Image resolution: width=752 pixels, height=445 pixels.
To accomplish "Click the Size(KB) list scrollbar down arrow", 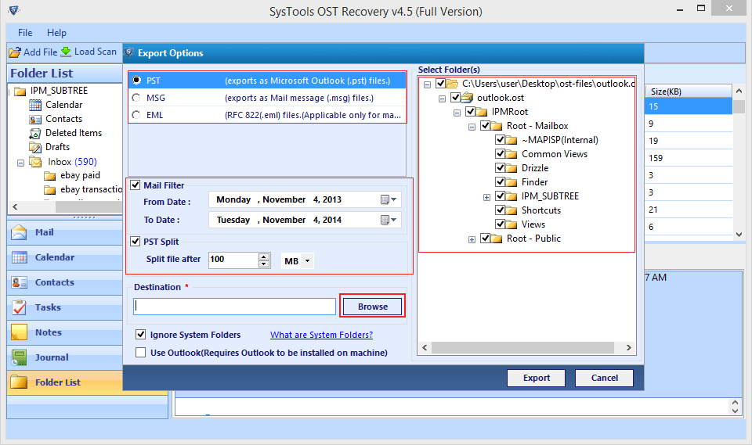I will pyautogui.click(x=739, y=235).
